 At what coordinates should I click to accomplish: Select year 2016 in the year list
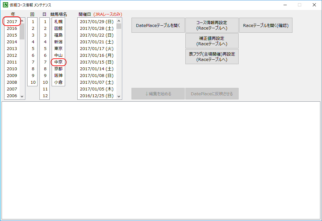click(x=12, y=28)
